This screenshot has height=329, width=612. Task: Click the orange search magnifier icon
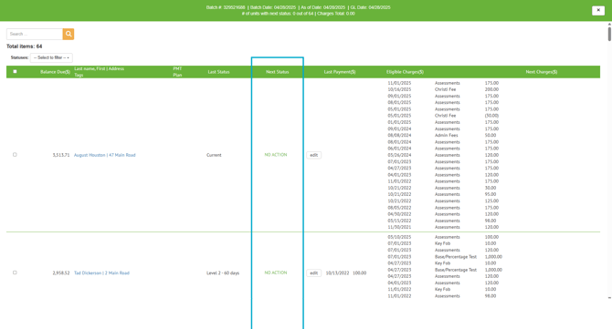(x=69, y=34)
